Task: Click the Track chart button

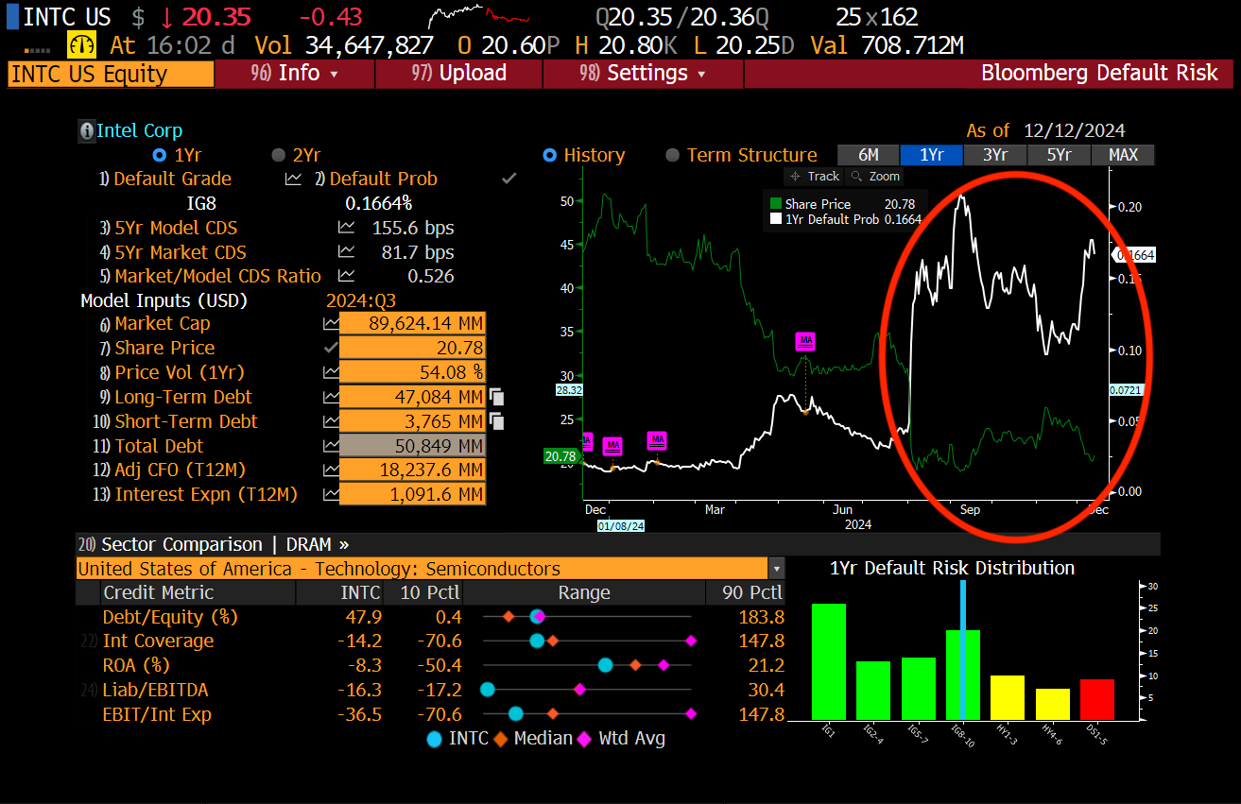Action: (x=813, y=177)
